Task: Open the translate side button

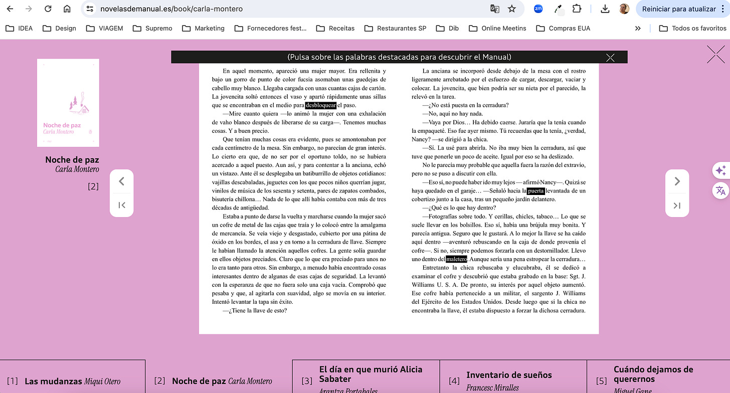Action: pos(720,190)
